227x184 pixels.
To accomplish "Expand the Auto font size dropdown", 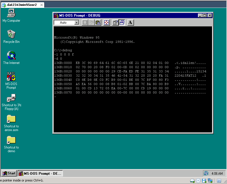I will (77, 23).
